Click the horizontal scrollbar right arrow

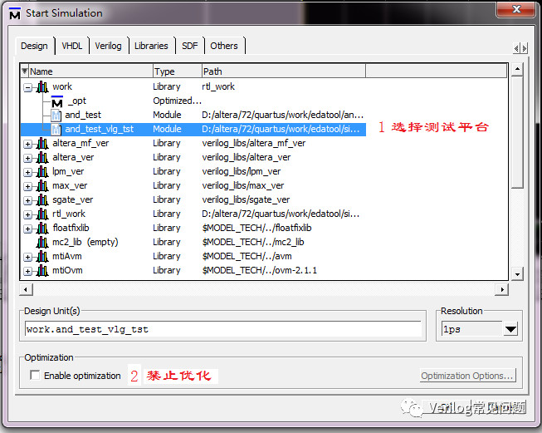[x=502, y=289]
